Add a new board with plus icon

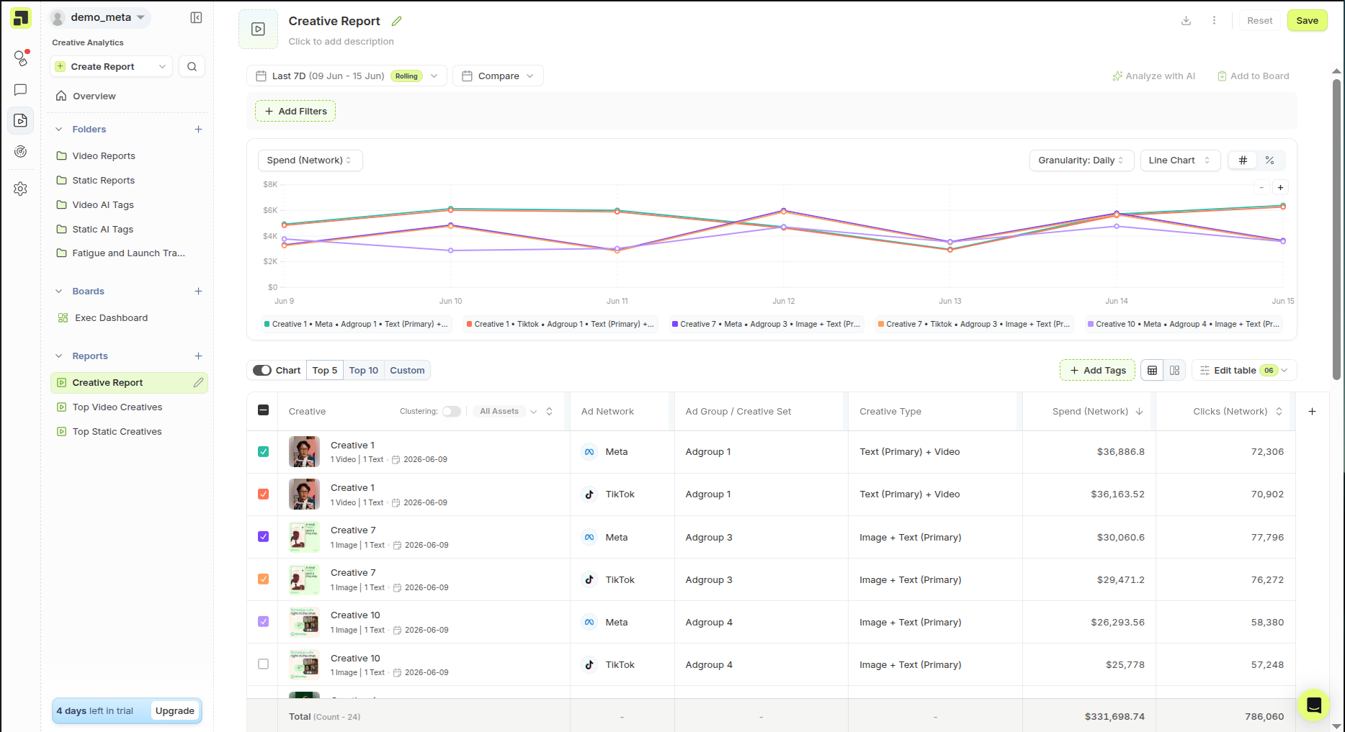click(198, 291)
